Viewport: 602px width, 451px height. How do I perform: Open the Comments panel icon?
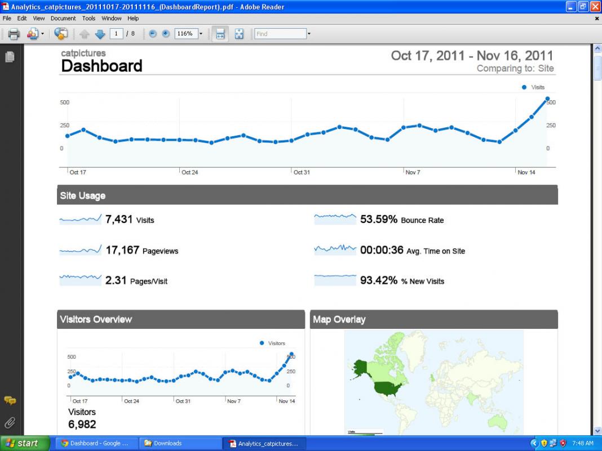(10, 401)
